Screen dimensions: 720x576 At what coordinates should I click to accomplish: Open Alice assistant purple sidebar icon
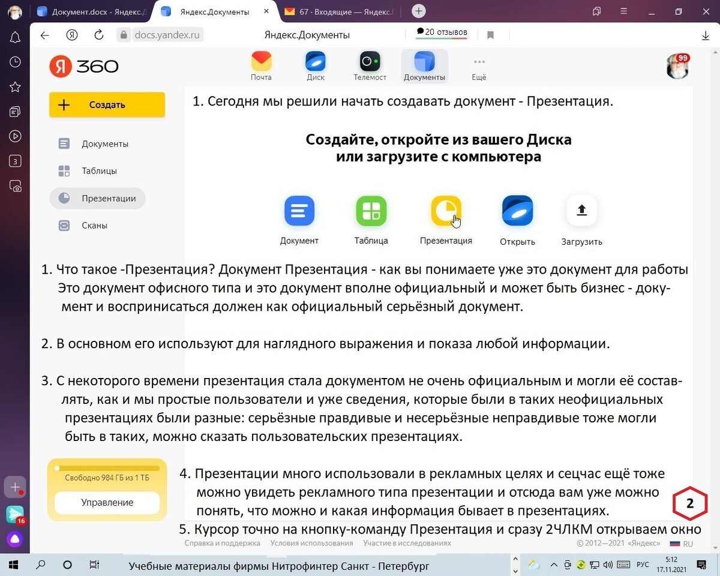[x=15, y=539]
